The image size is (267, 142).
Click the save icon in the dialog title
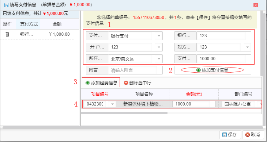click(x=6, y=5)
